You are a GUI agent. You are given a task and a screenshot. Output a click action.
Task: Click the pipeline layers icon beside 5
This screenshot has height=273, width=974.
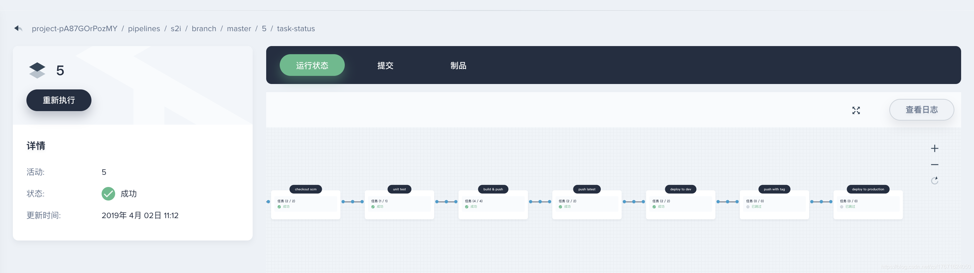pyautogui.click(x=37, y=70)
